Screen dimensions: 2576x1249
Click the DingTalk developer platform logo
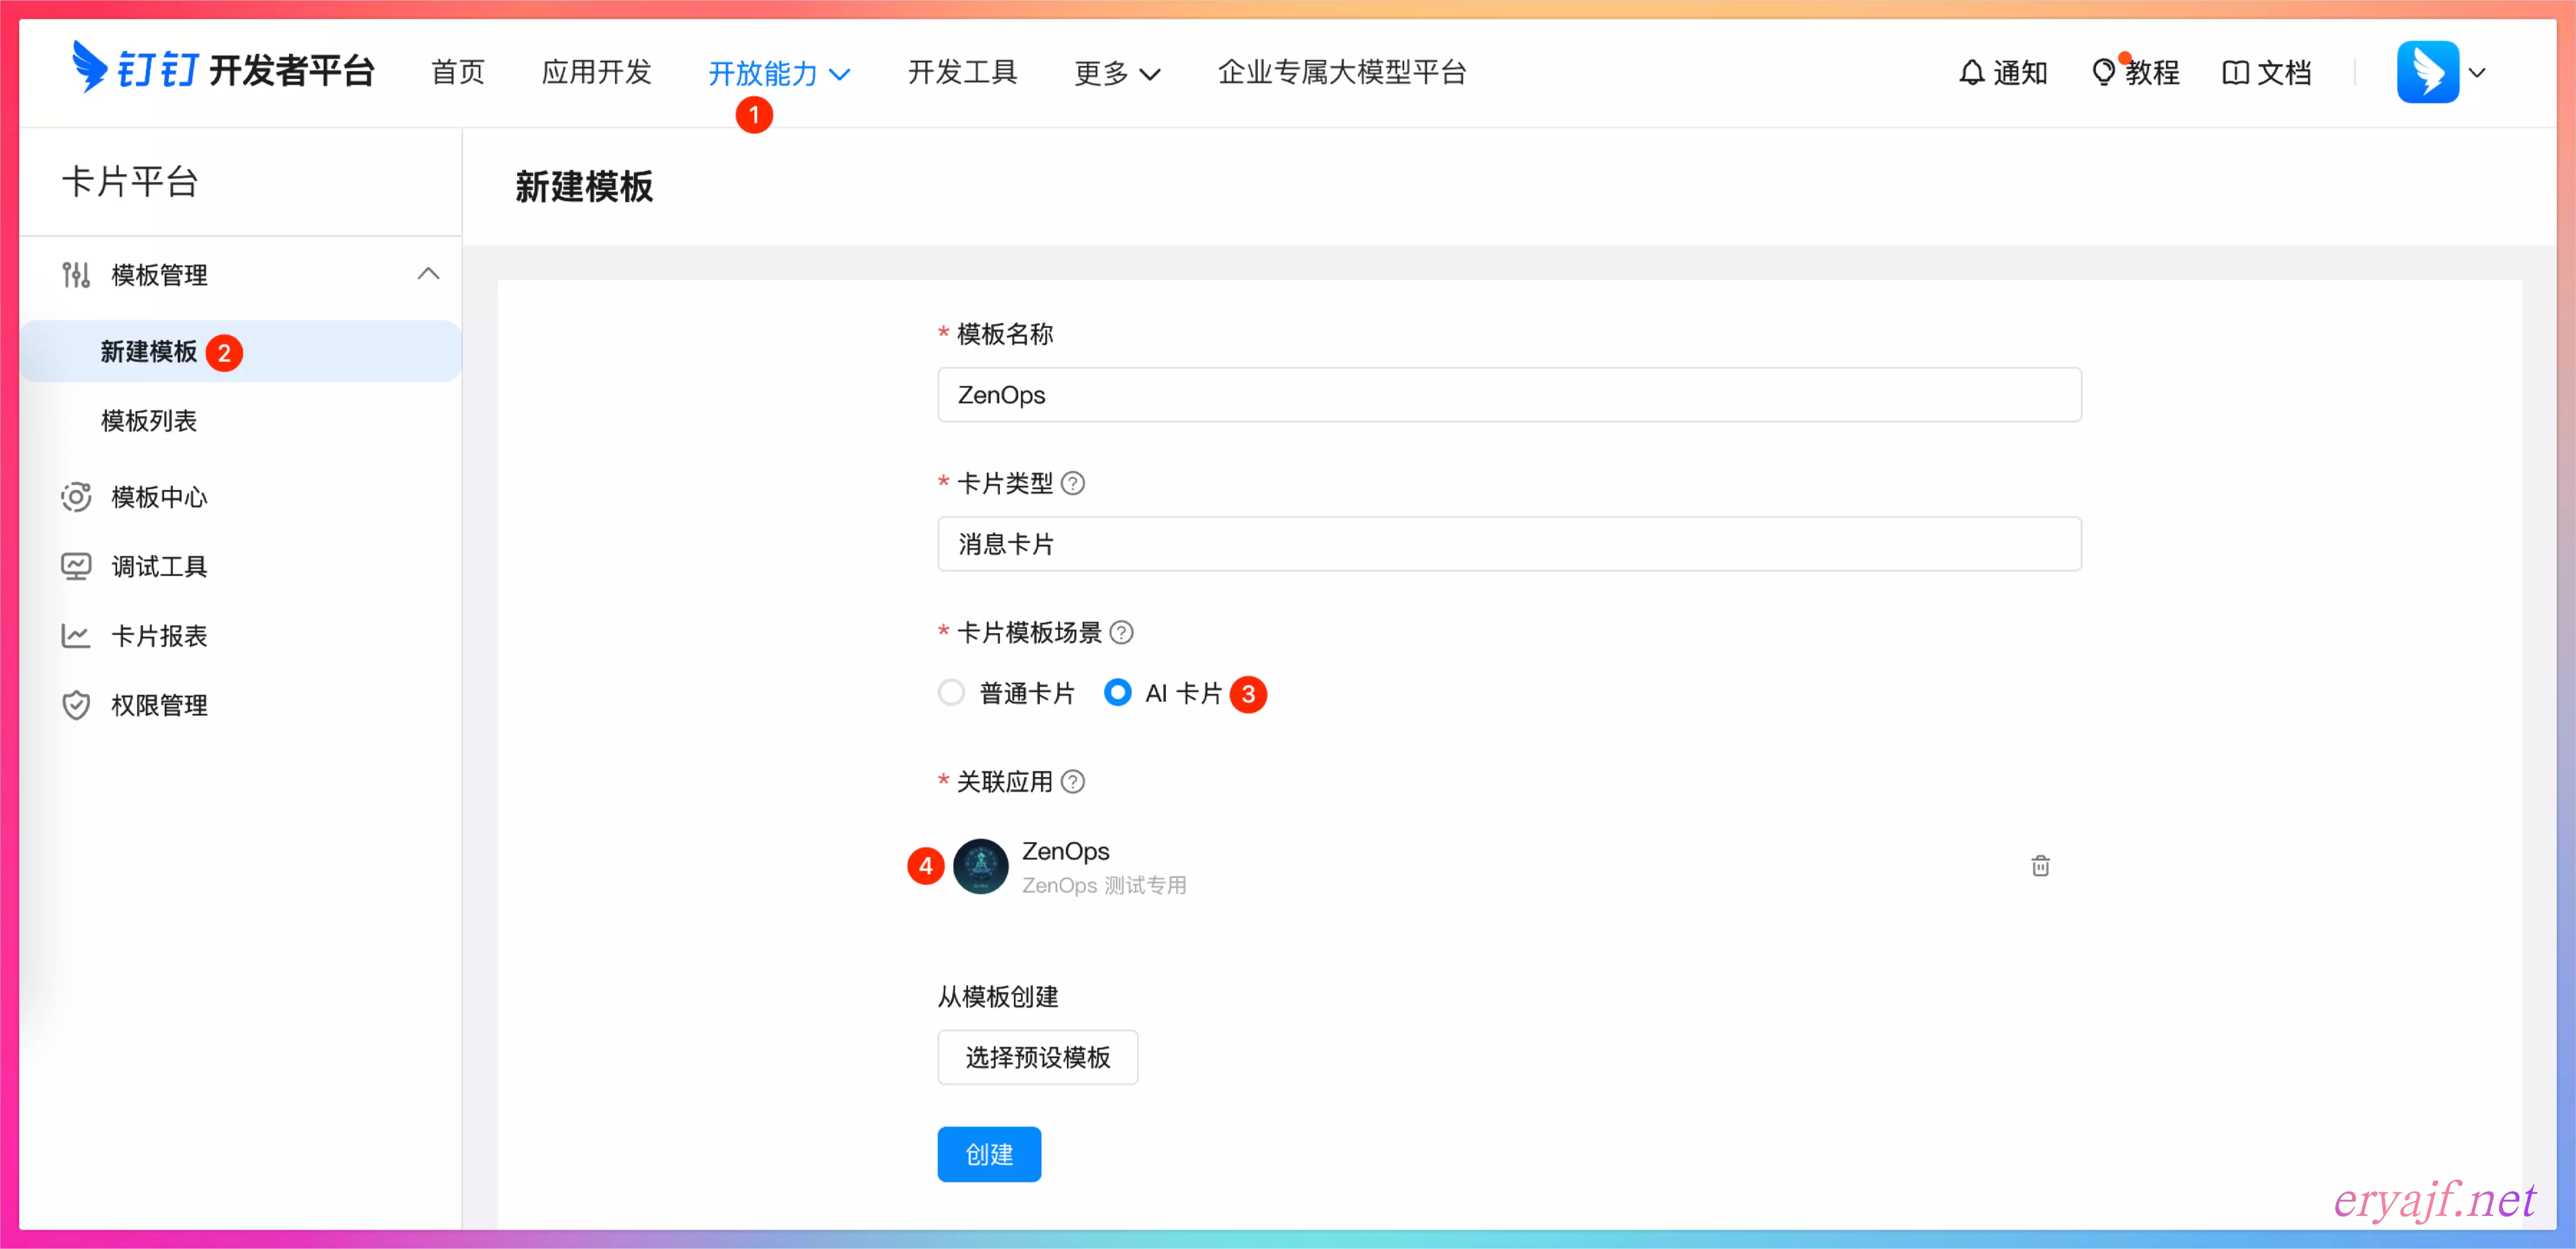pos(222,70)
